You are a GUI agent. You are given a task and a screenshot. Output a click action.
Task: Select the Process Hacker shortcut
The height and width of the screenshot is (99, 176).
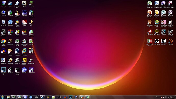click(17, 43)
